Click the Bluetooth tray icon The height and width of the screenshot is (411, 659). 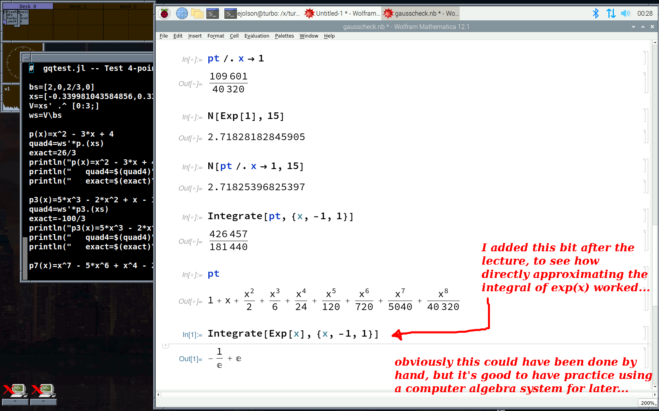point(595,14)
